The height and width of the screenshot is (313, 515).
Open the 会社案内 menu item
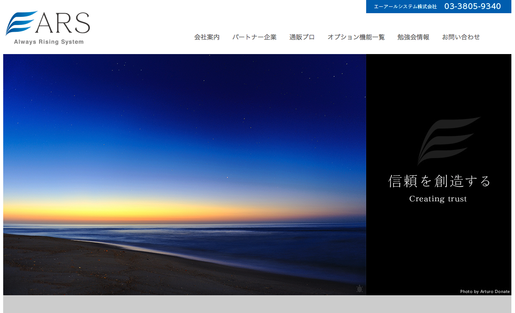point(207,37)
